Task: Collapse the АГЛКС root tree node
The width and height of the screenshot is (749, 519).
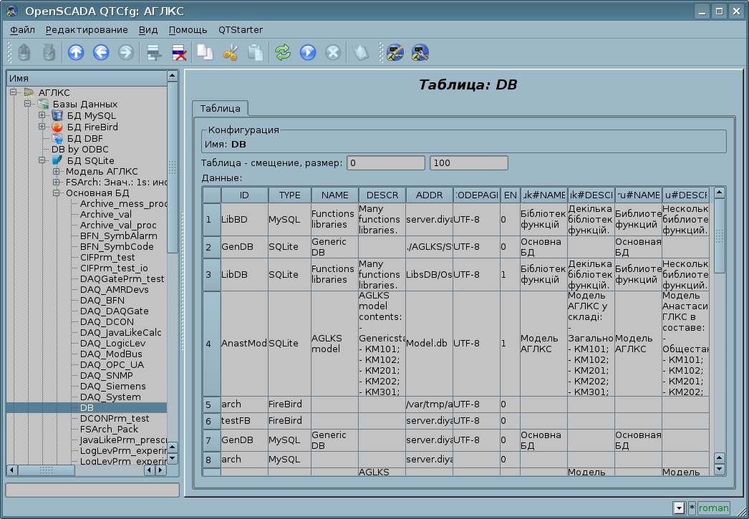Action: click(14, 92)
